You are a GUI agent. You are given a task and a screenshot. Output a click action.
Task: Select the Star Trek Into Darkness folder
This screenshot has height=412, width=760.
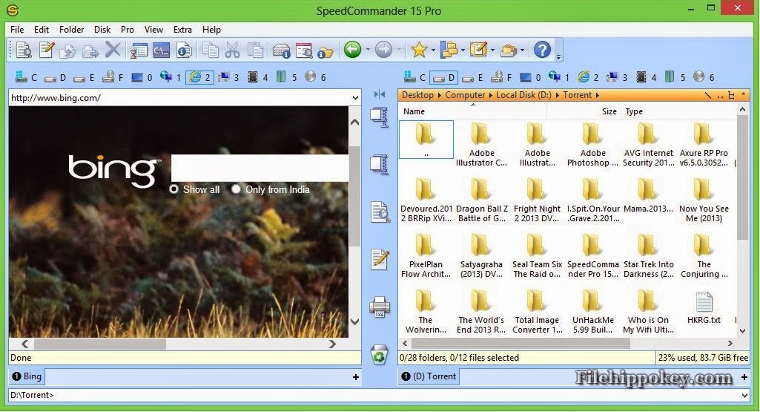point(649,255)
